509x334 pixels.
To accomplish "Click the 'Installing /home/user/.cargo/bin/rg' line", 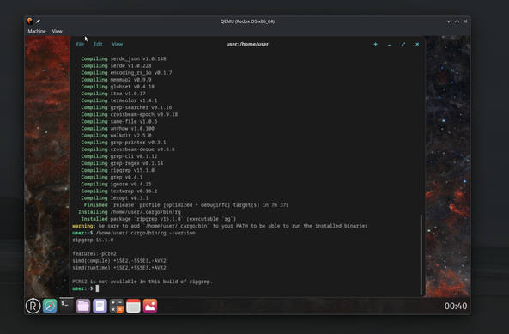I will [130, 212].
